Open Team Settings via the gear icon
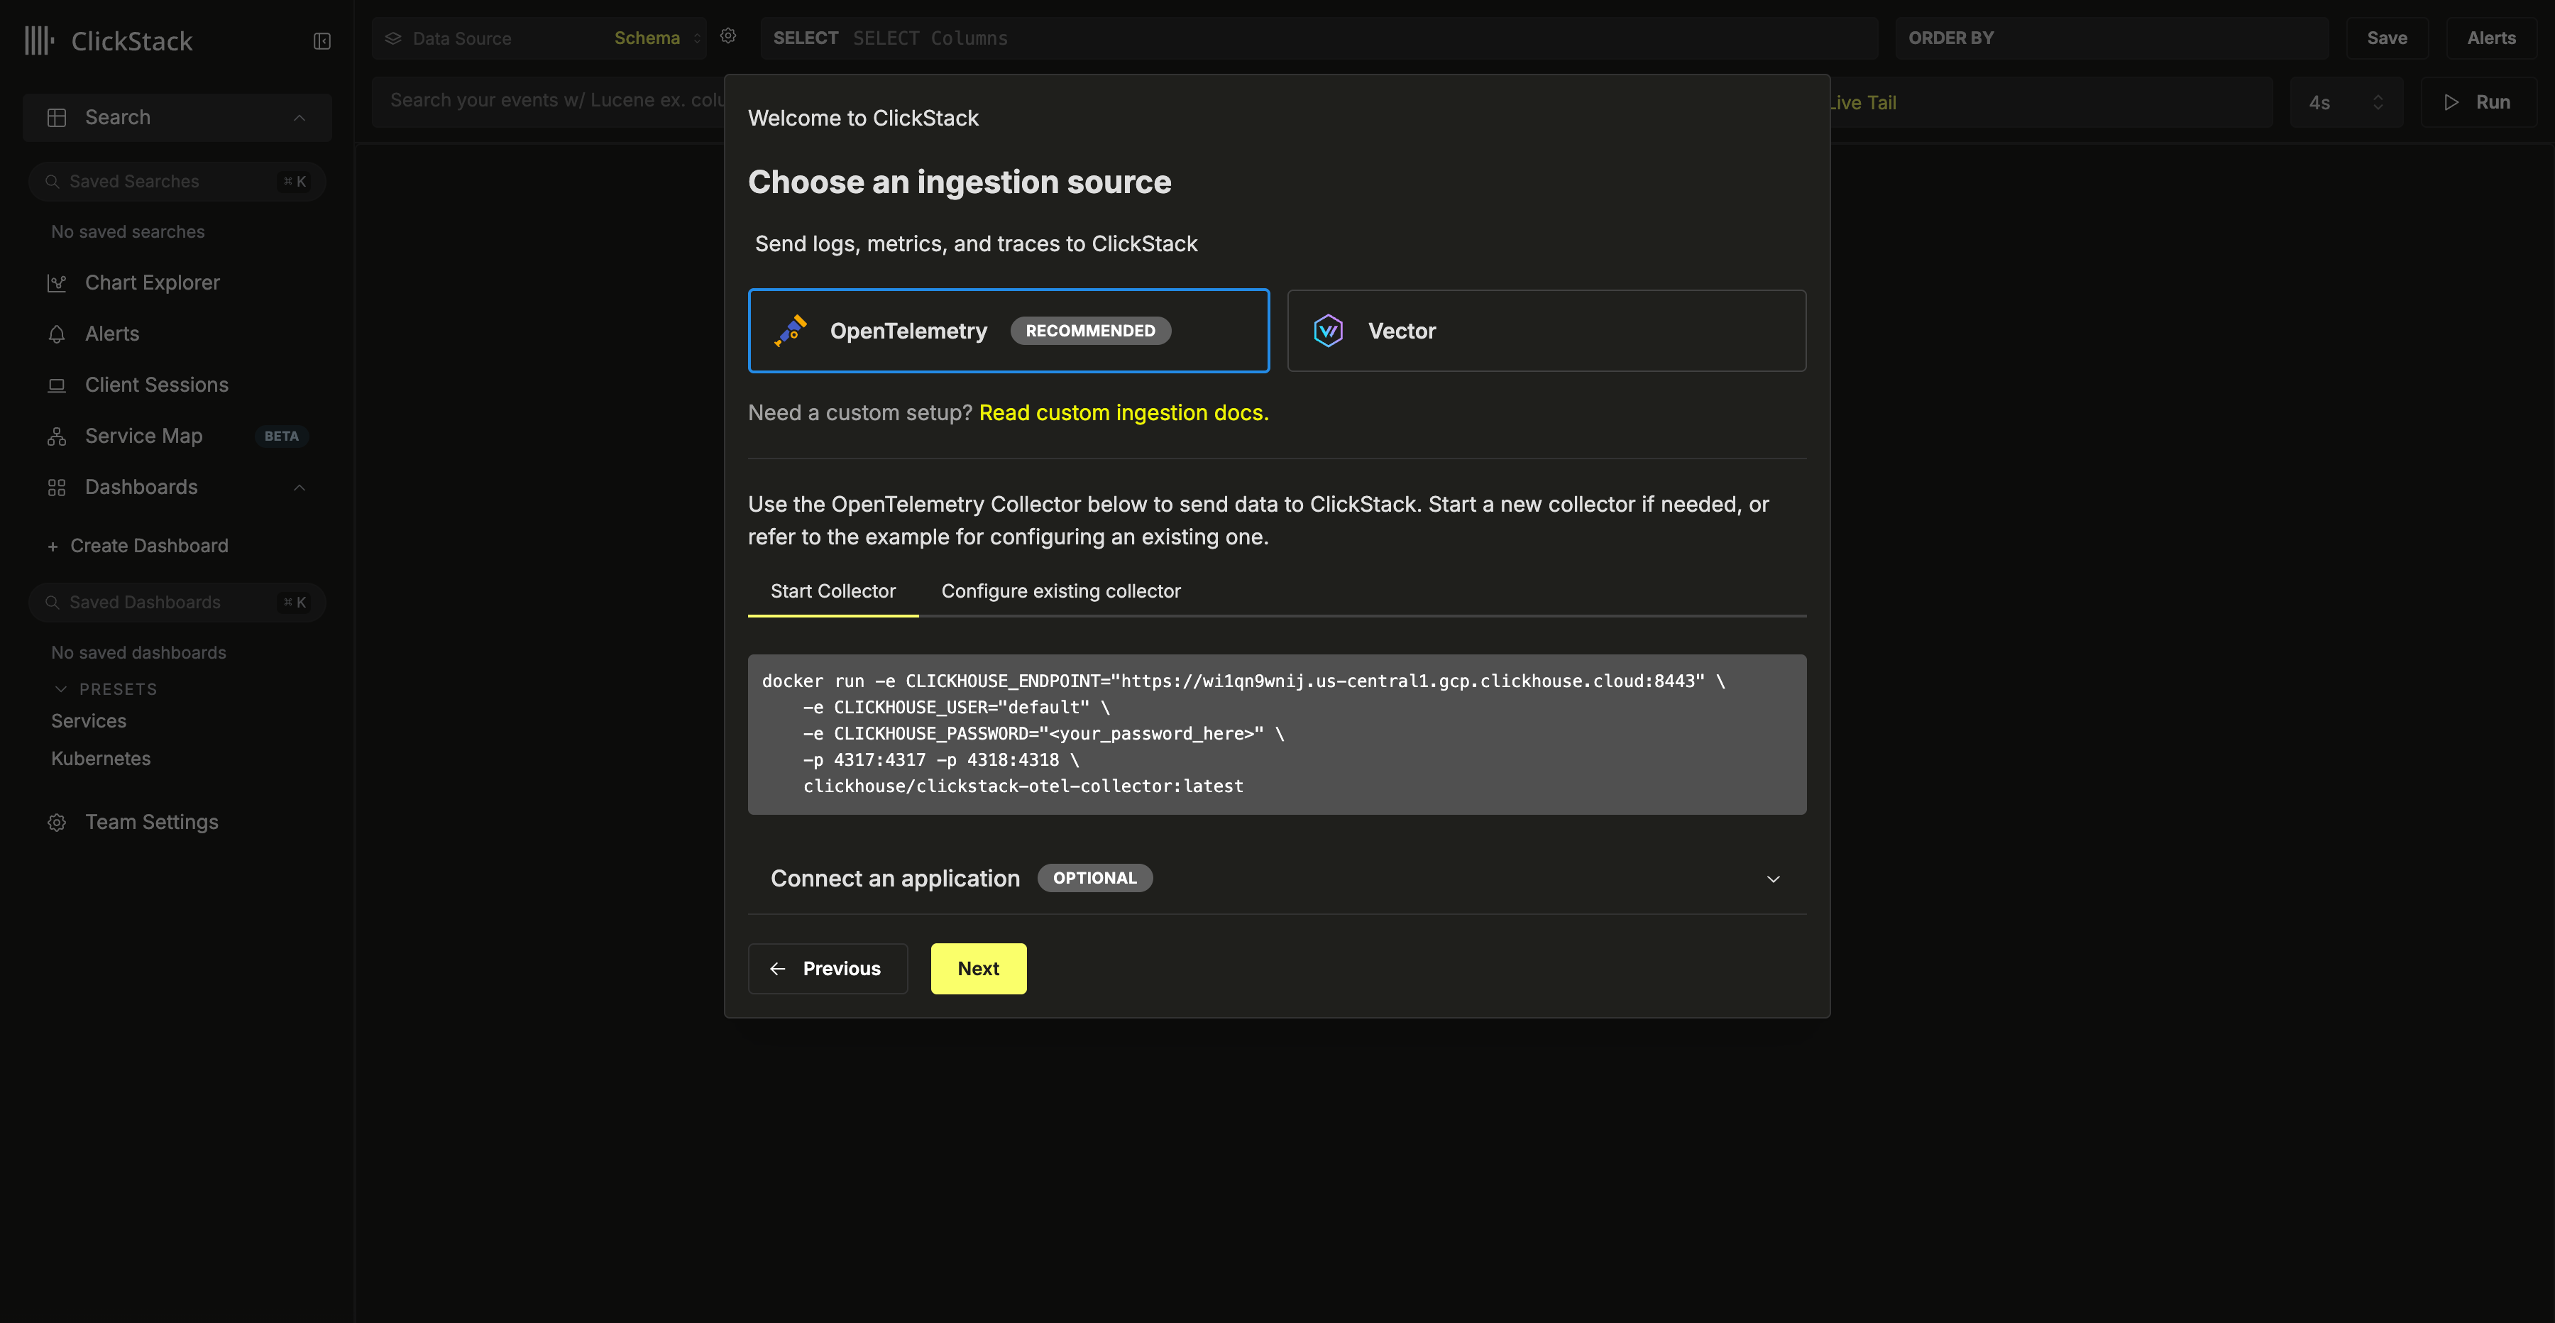 tap(57, 822)
